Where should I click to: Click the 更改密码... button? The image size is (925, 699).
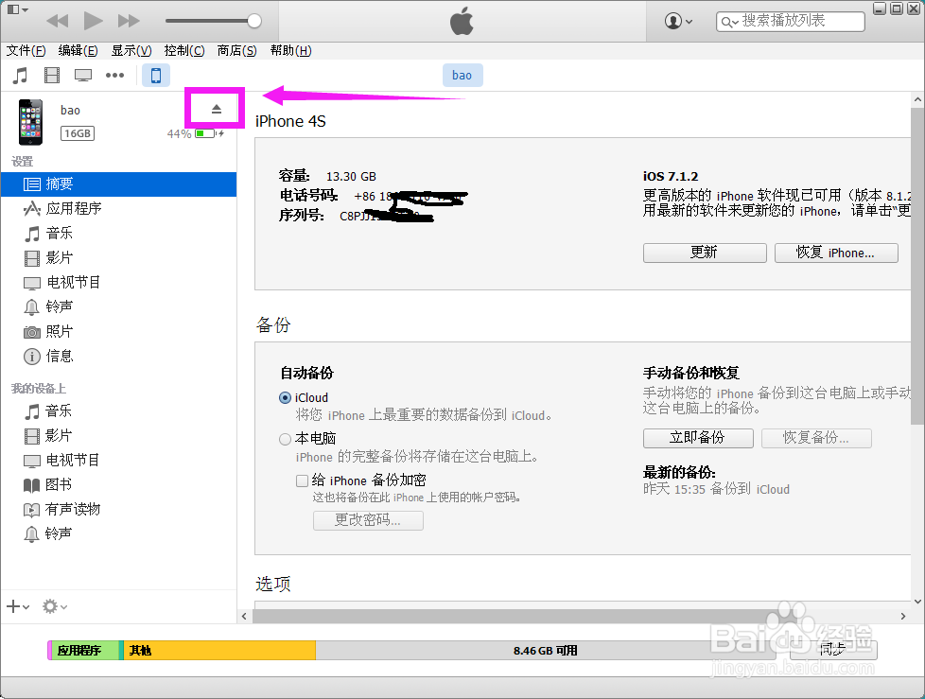(368, 520)
